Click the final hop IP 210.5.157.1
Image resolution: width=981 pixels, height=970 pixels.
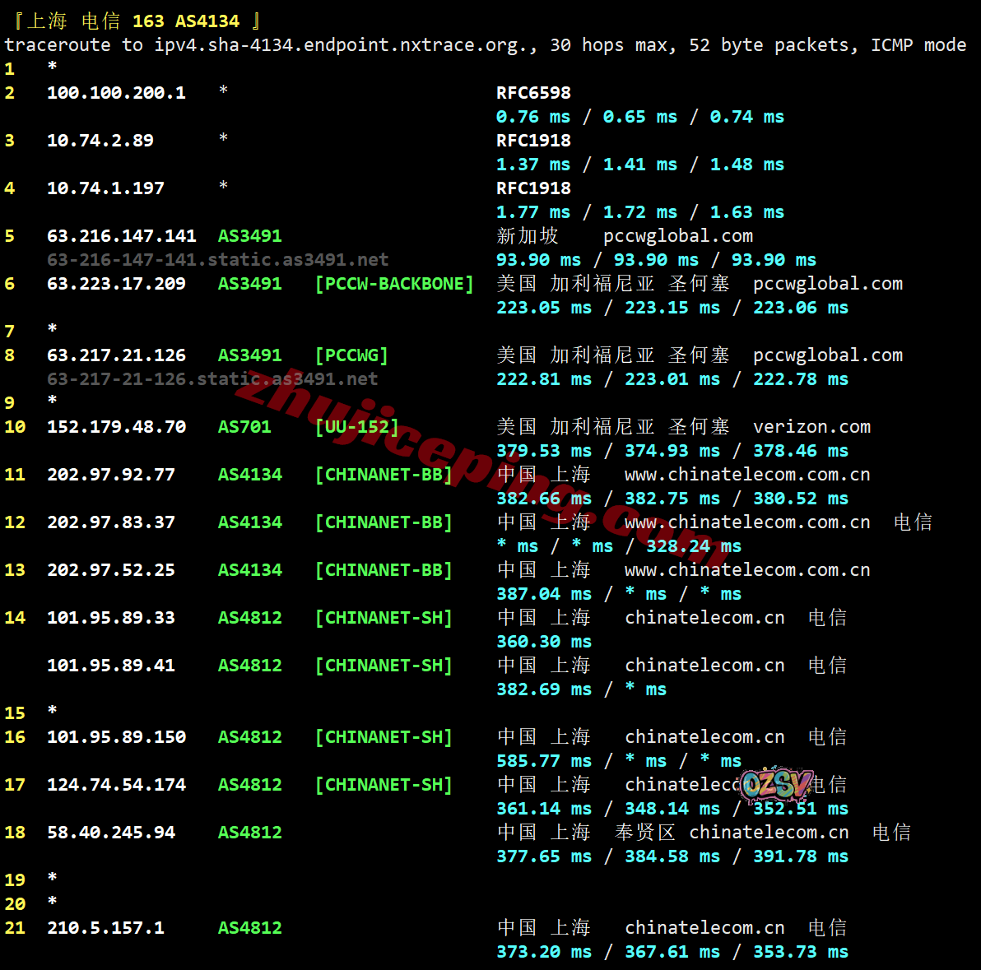click(x=105, y=928)
